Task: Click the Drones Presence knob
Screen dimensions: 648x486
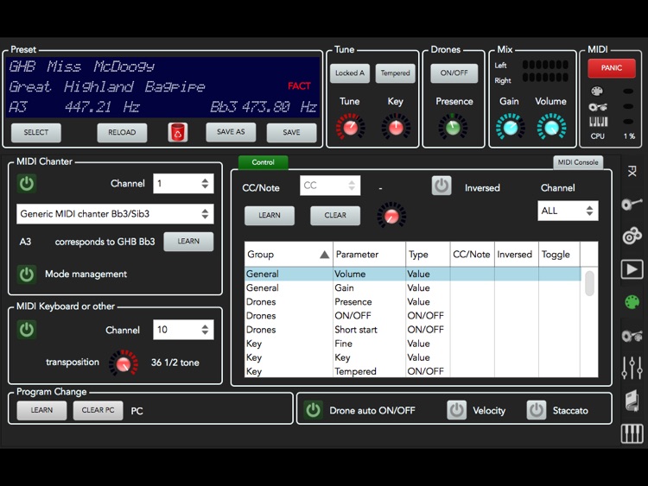Action: [454, 127]
